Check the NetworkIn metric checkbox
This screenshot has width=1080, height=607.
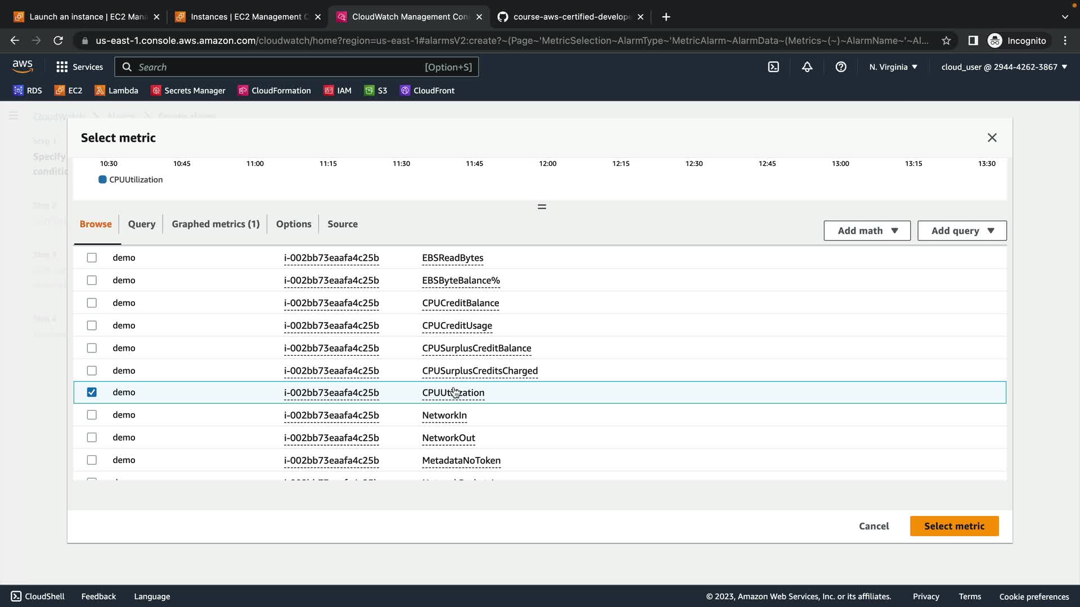(x=92, y=415)
